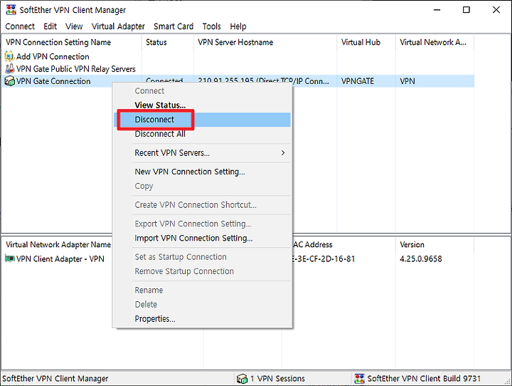The width and height of the screenshot is (512, 386).
Task: Close the SoftEther VPN Client Manager window
Action: 496,10
